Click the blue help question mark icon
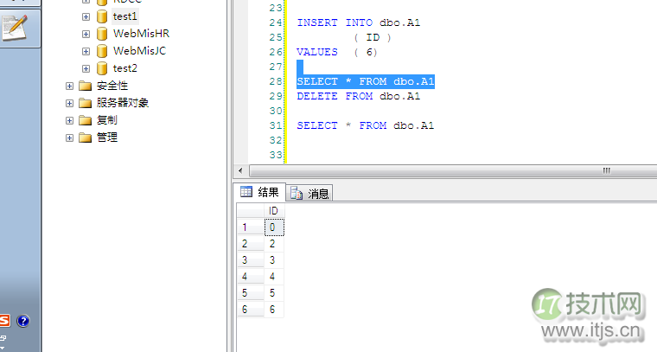 pyautogui.click(x=23, y=321)
